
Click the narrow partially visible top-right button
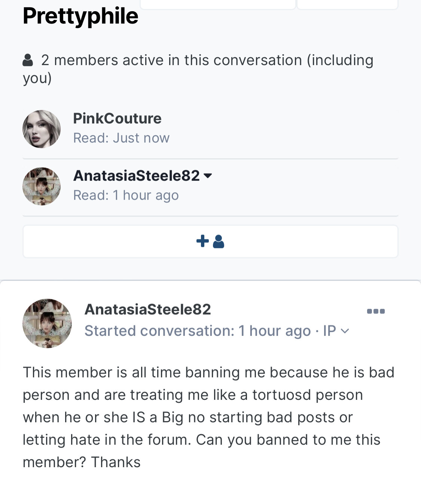[347, 4]
